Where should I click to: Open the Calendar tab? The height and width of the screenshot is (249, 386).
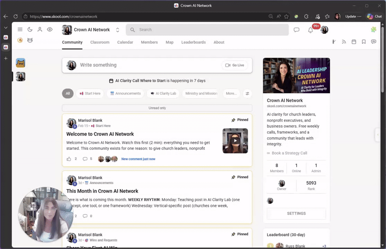pyautogui.click(x=125, y=42)
